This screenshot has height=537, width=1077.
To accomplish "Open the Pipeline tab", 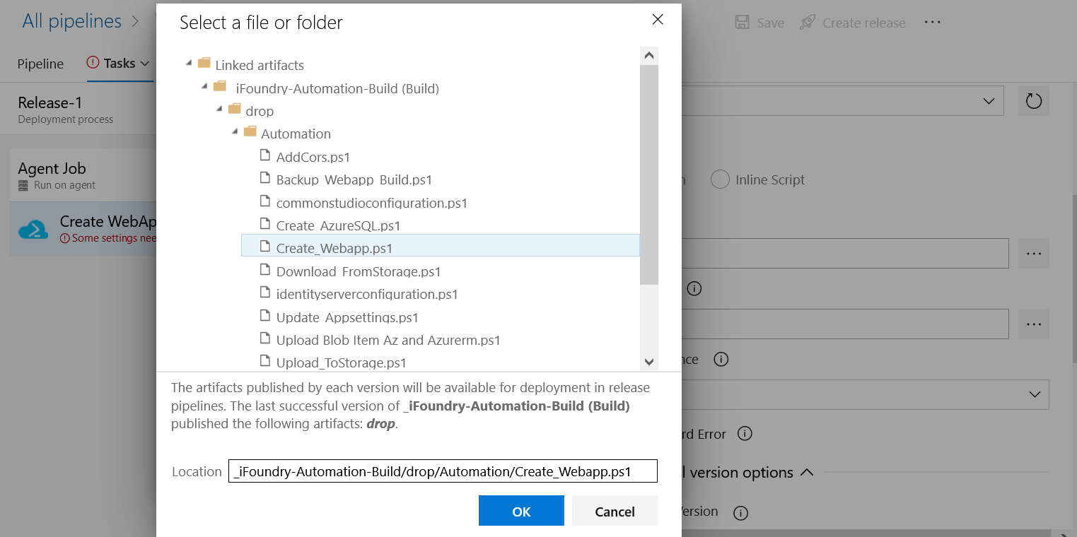I will 40,64.
